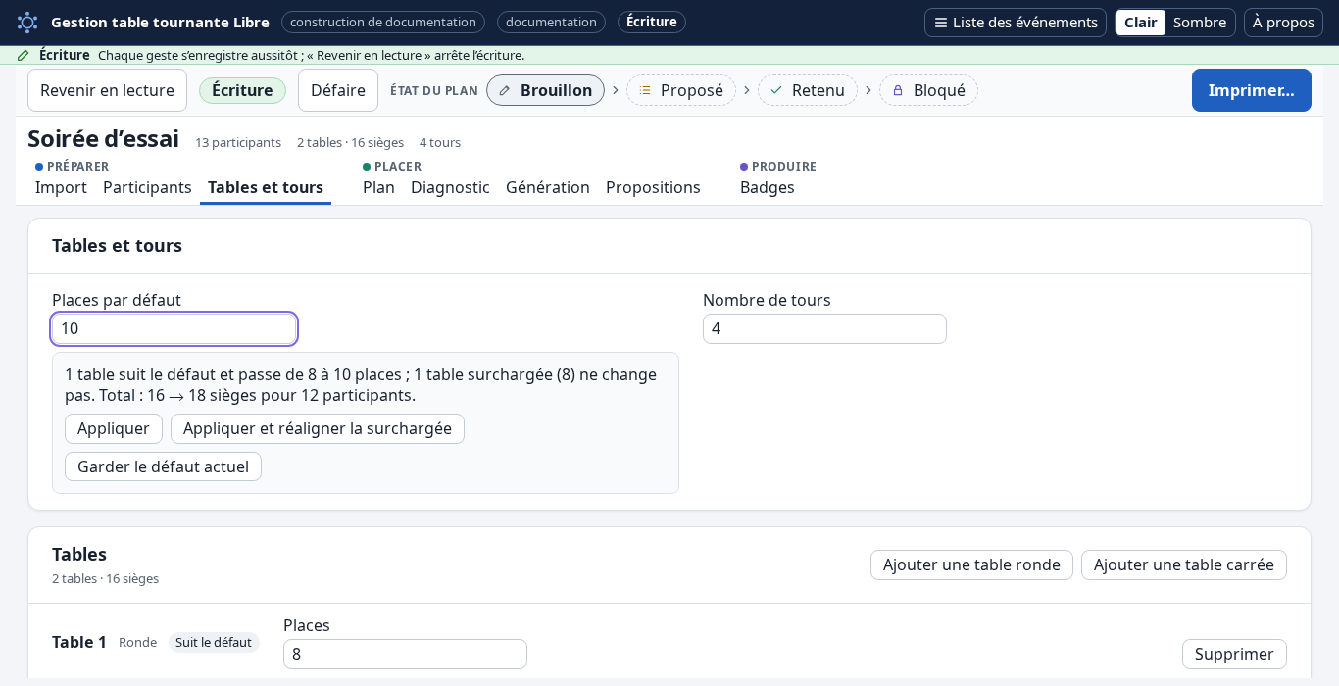Focus the Places par défaut field
Screen dimensions: 1339x686
pyautogui.click(x=174, y=328)
